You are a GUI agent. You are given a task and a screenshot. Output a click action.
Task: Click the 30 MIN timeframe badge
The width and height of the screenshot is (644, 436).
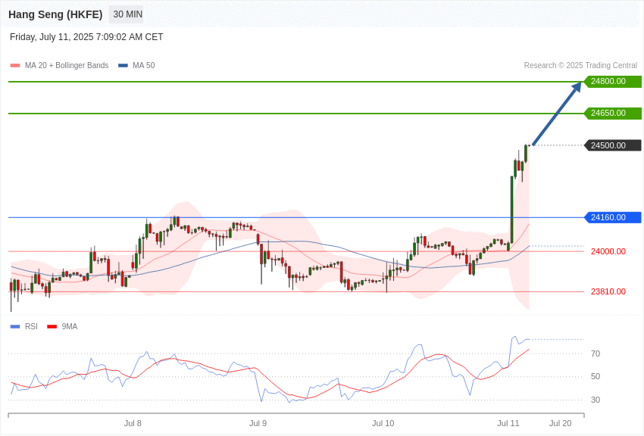tap(128, 14)
